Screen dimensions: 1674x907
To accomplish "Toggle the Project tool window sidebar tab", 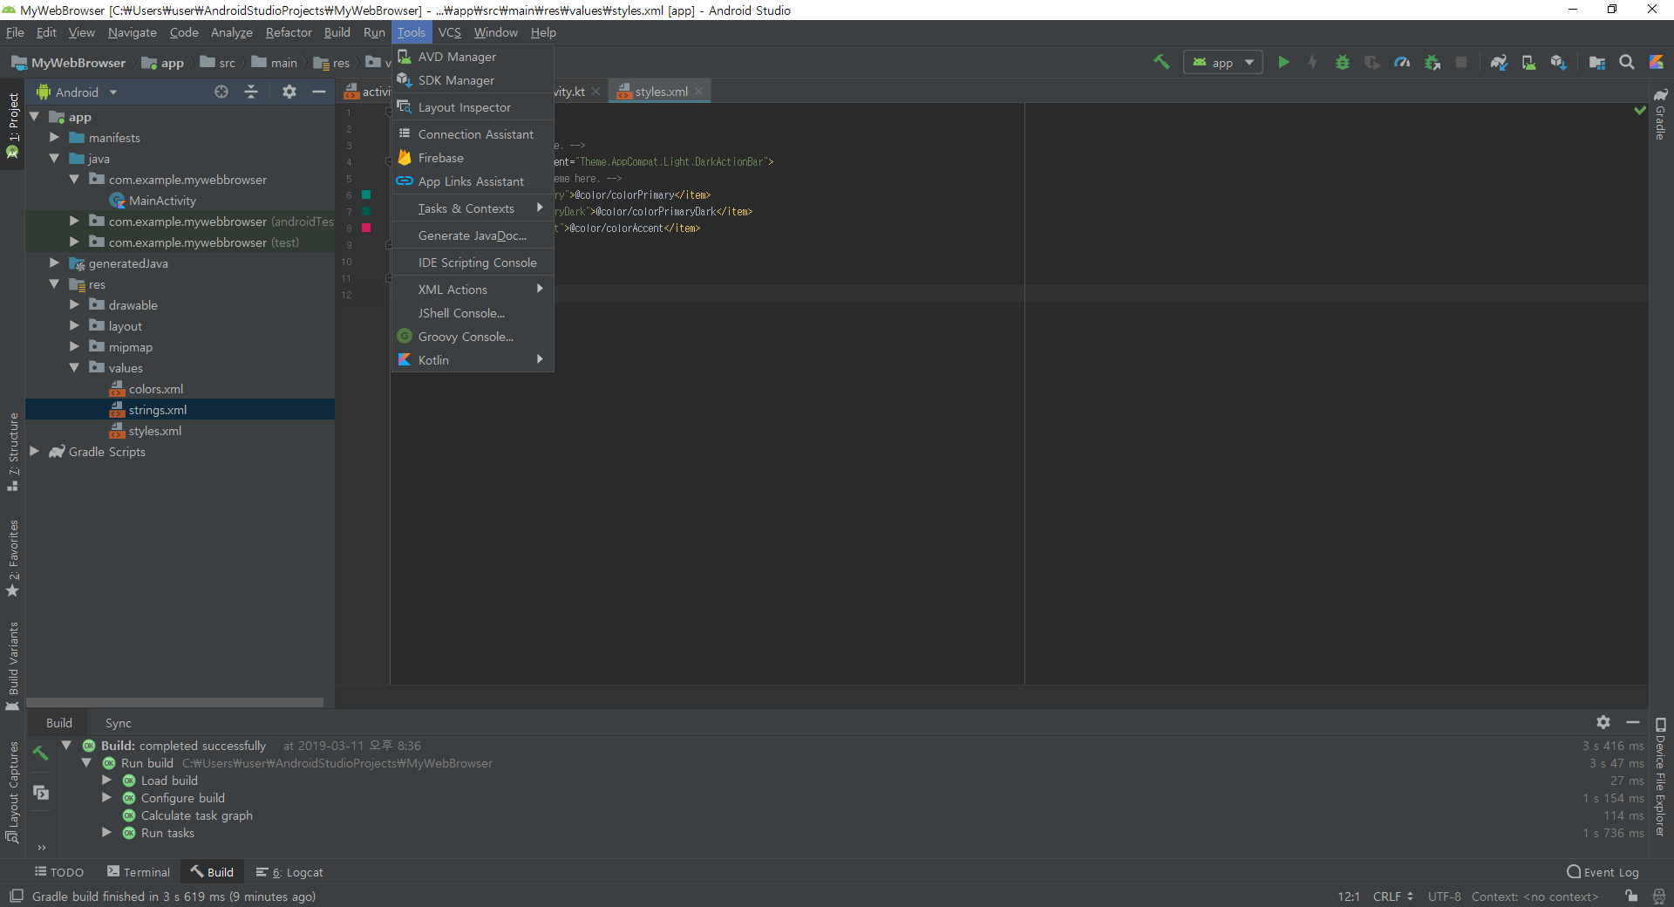I will [12, 125].
